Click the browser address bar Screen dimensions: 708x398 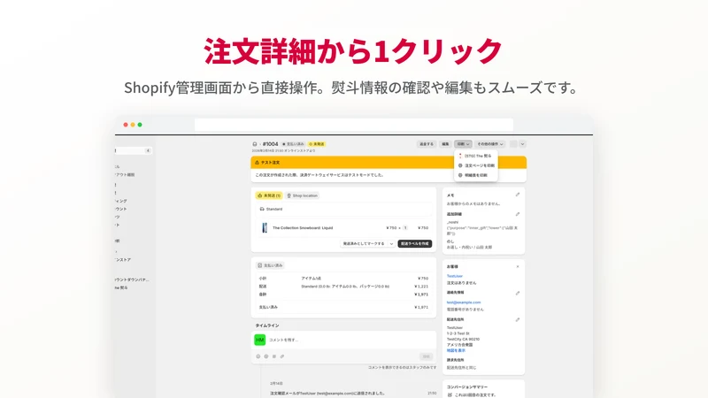coord(353,125)
